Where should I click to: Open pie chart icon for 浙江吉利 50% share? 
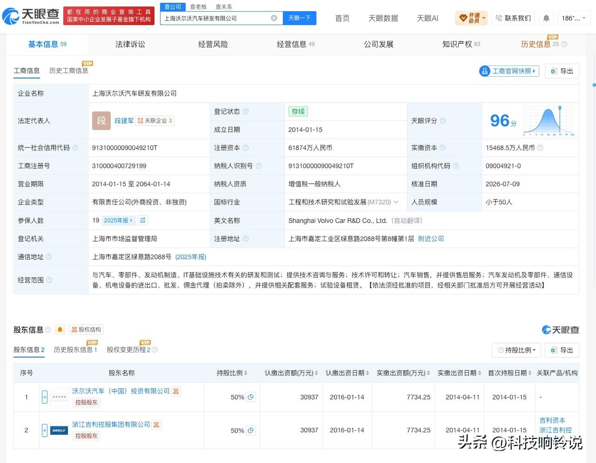click(x=251, y=430)
